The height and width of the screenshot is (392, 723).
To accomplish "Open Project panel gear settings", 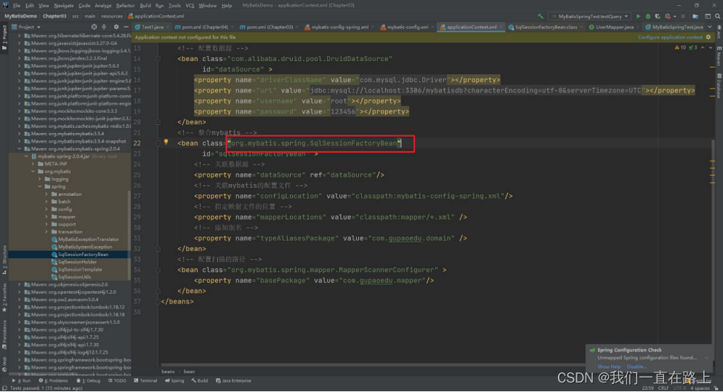I will pos(116,27).
